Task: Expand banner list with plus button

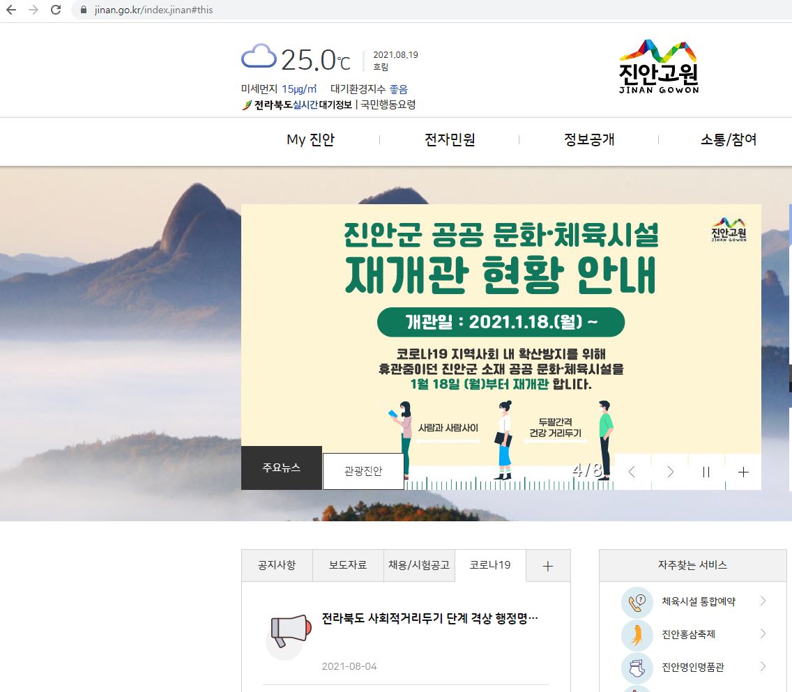Action: click(743, 472)
